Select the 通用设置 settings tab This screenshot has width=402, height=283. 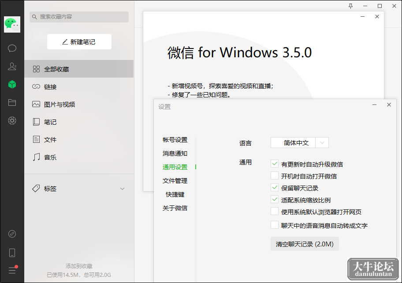pos(175,167)
